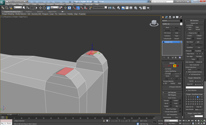206x125 pixels.
Task: Open the Graph Editors menu
Action: pos(59,4)
